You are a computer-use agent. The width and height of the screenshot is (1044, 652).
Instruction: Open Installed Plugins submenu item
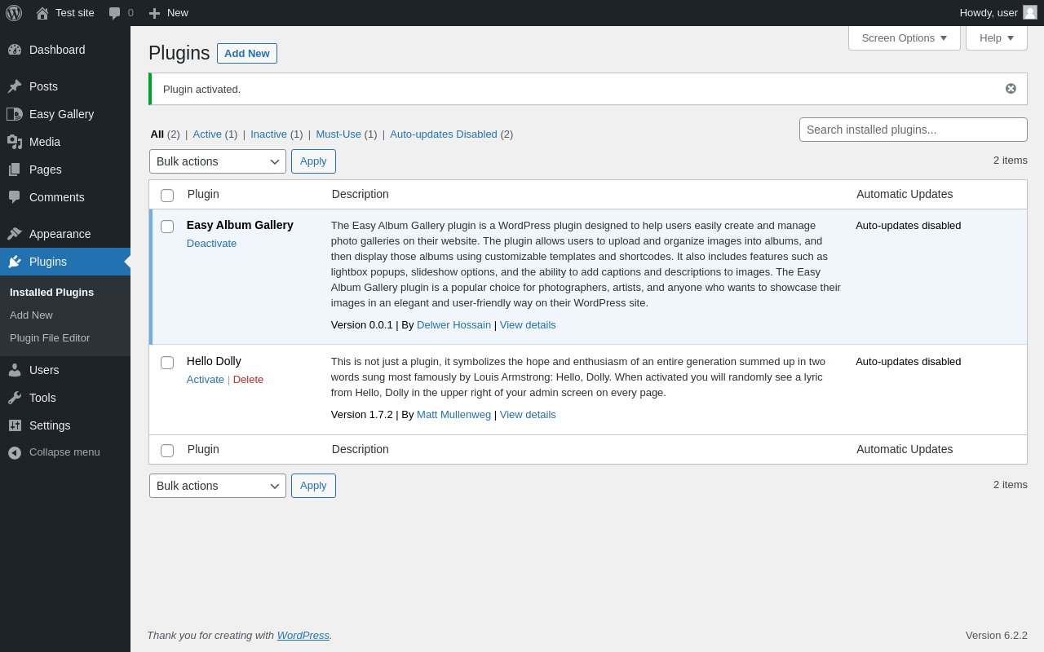pyautogui.click(x=51, y=293)
